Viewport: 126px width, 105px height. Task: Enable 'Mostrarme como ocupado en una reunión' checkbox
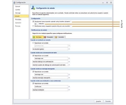click(x=33, y=26)
